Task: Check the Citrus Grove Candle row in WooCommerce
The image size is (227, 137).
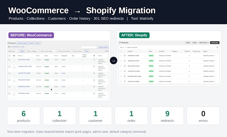Action: [x=9, y=60]
